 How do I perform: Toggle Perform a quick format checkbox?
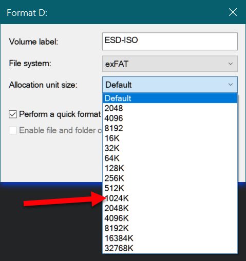(x=13, y=114)
